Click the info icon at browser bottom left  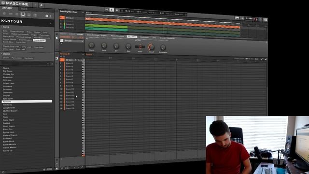(3, 172)
